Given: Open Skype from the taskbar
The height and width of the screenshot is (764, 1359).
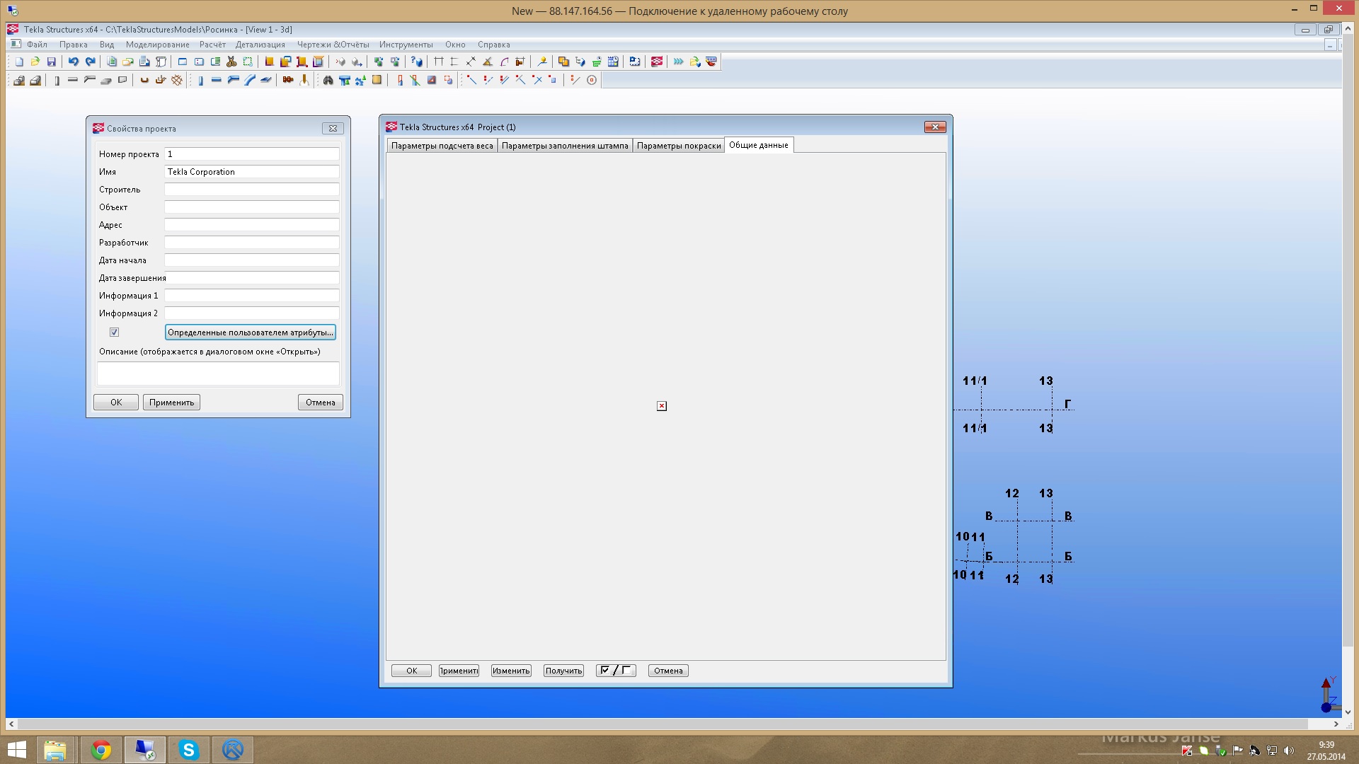Looking at the screenshot, I should (x=189, y=749).
